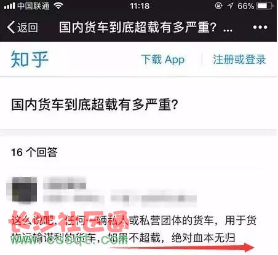Tap the WiFi status icon
Image resolution: width=278 pixels, height=255 pixels.
pos(58,6)
